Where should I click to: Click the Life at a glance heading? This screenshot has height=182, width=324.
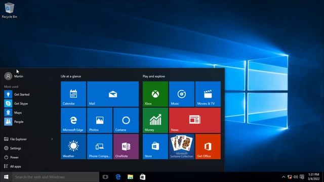tap(71, 76)
